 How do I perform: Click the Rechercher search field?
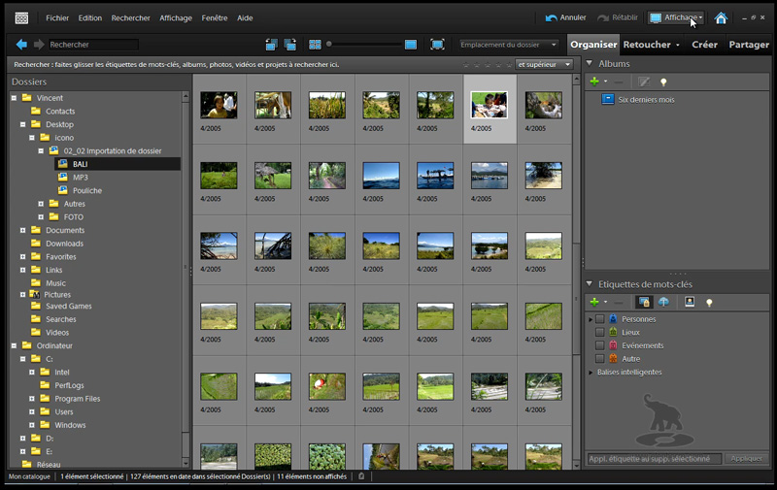93,45
